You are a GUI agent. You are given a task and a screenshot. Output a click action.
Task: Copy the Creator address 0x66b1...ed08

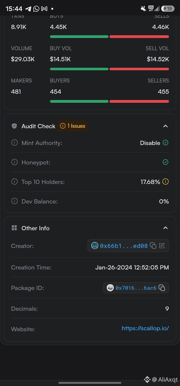click(153, 246)
